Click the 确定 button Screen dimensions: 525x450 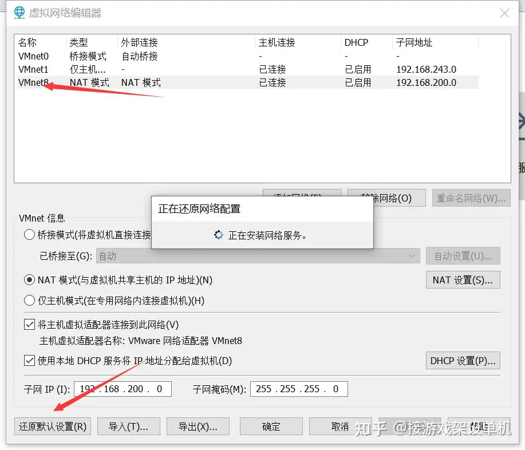(x=271, y=426)
